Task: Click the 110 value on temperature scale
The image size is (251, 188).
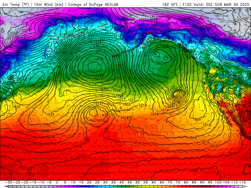Action: 234,182
